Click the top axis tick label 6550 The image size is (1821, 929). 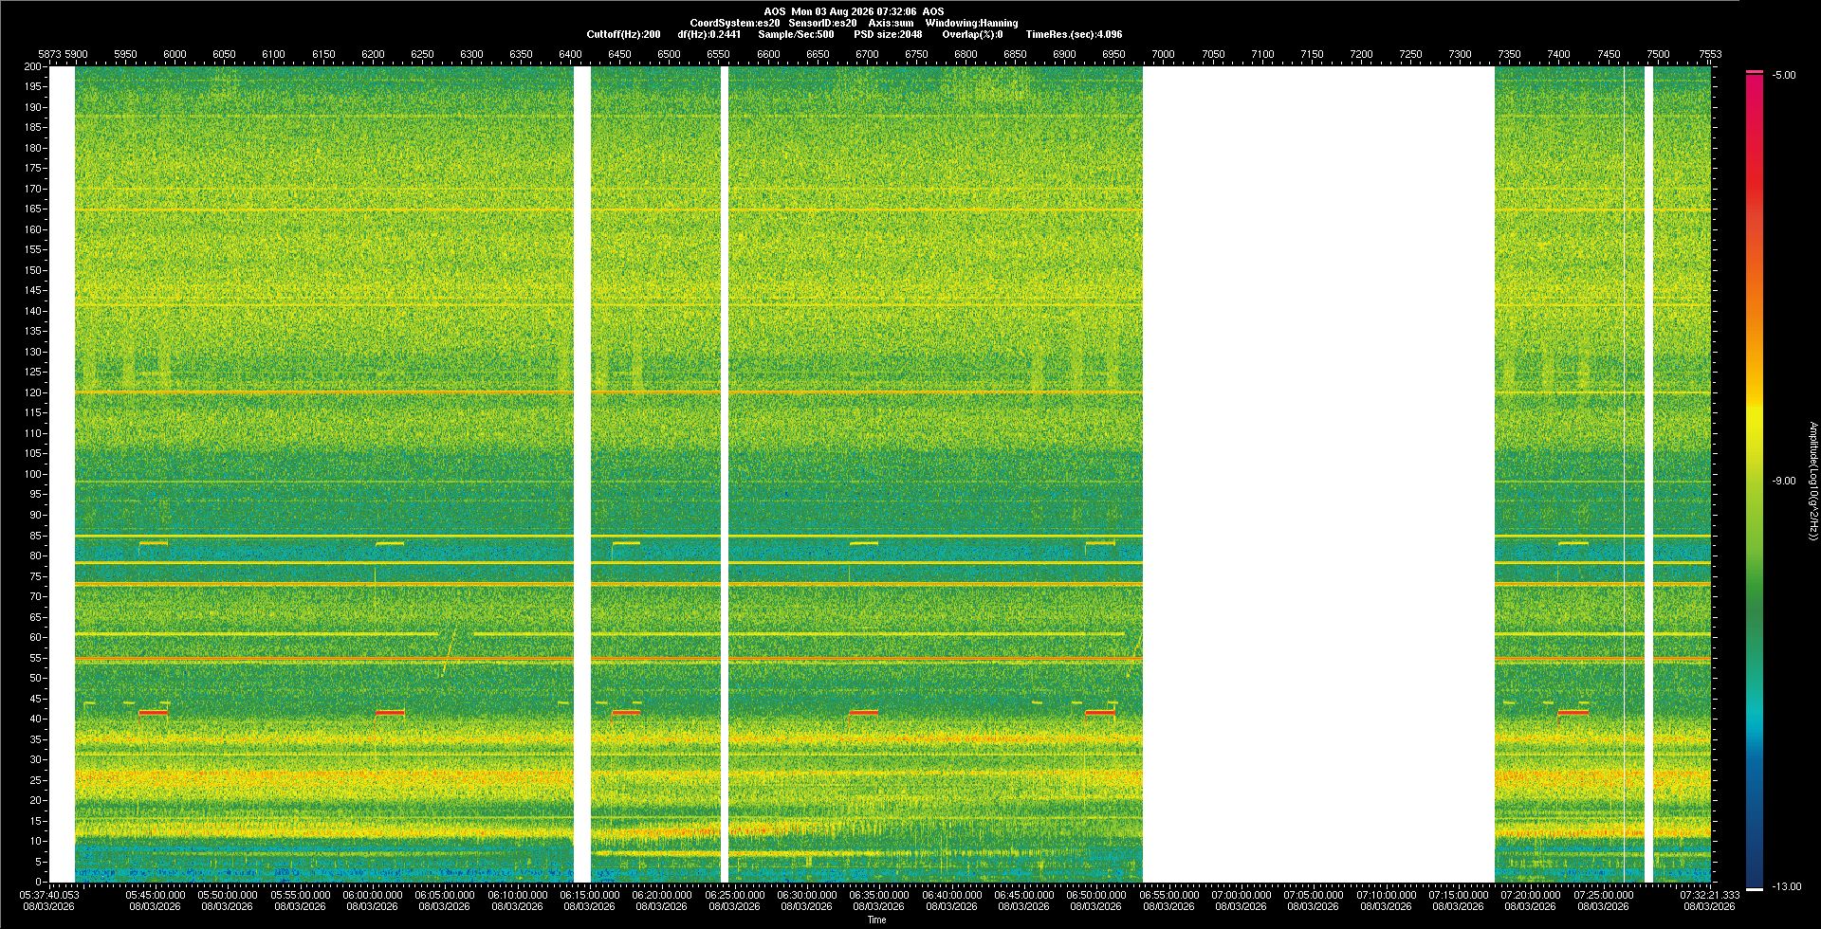(718, 54)
